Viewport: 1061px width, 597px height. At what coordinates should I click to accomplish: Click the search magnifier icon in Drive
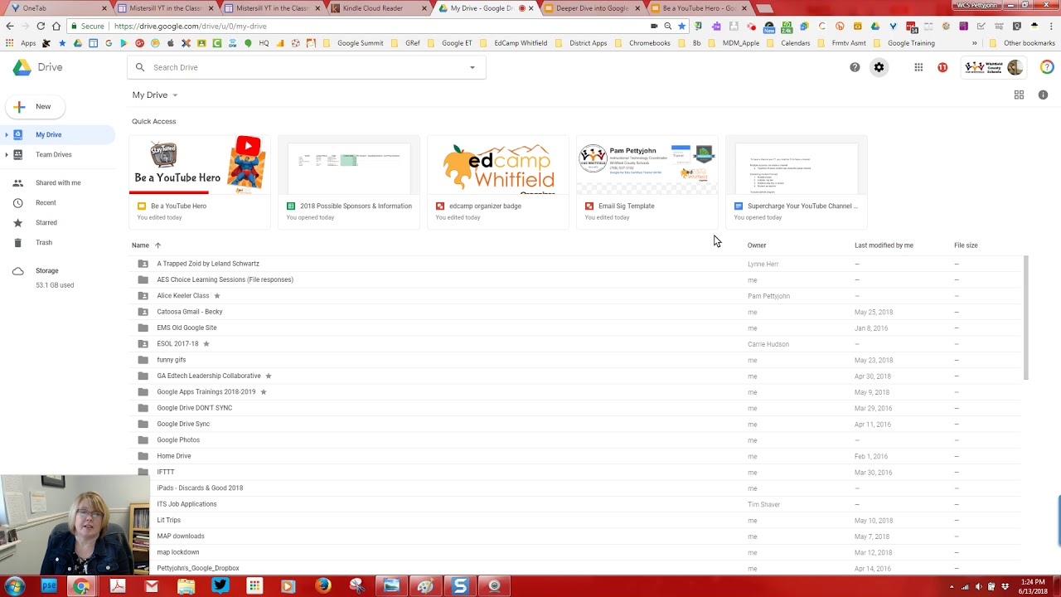140,67
